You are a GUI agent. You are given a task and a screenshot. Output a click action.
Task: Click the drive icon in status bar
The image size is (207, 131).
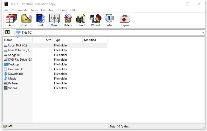[x=5, y=126]
